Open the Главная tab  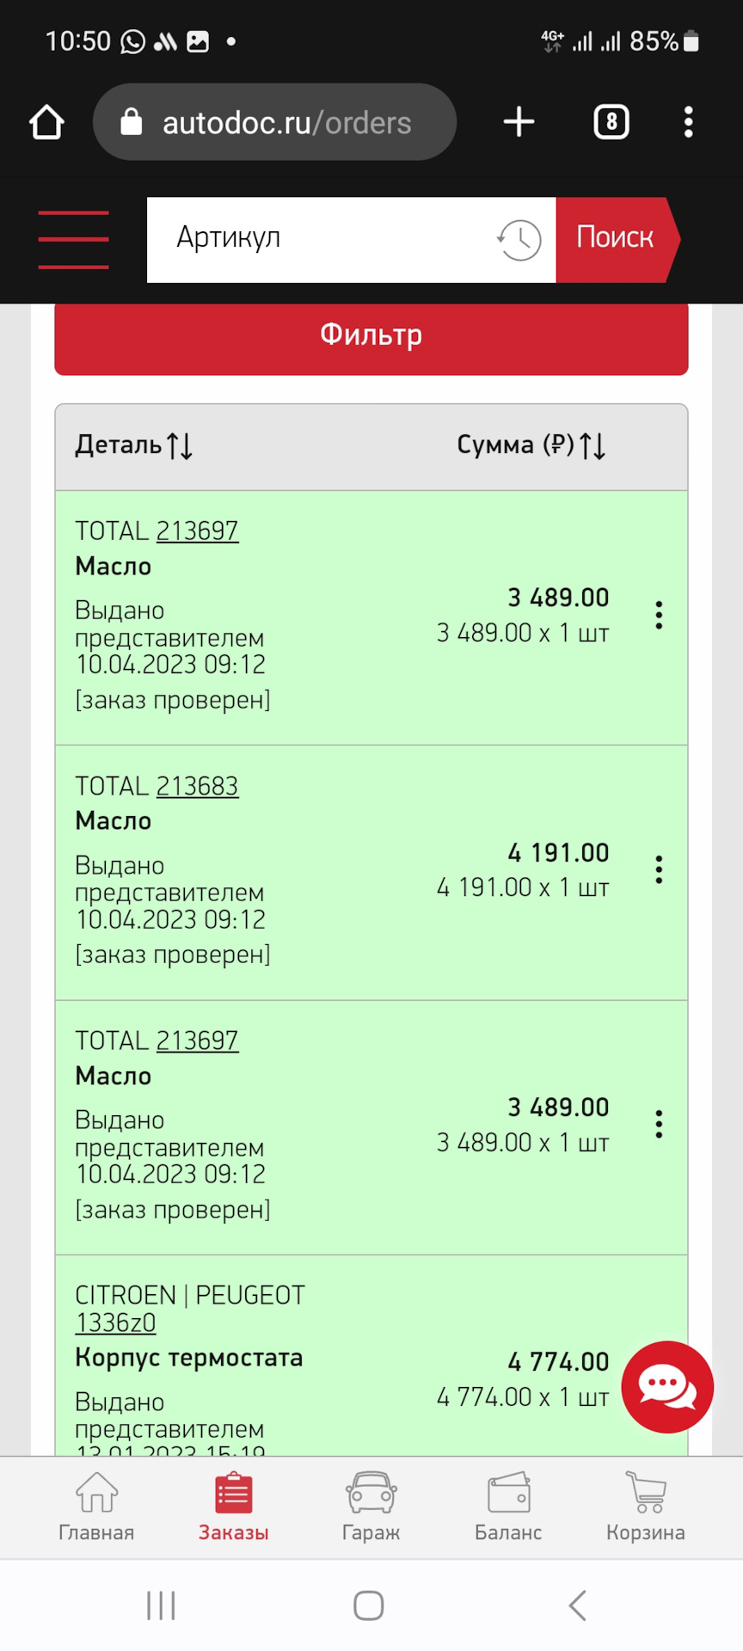coord(96,1506)
